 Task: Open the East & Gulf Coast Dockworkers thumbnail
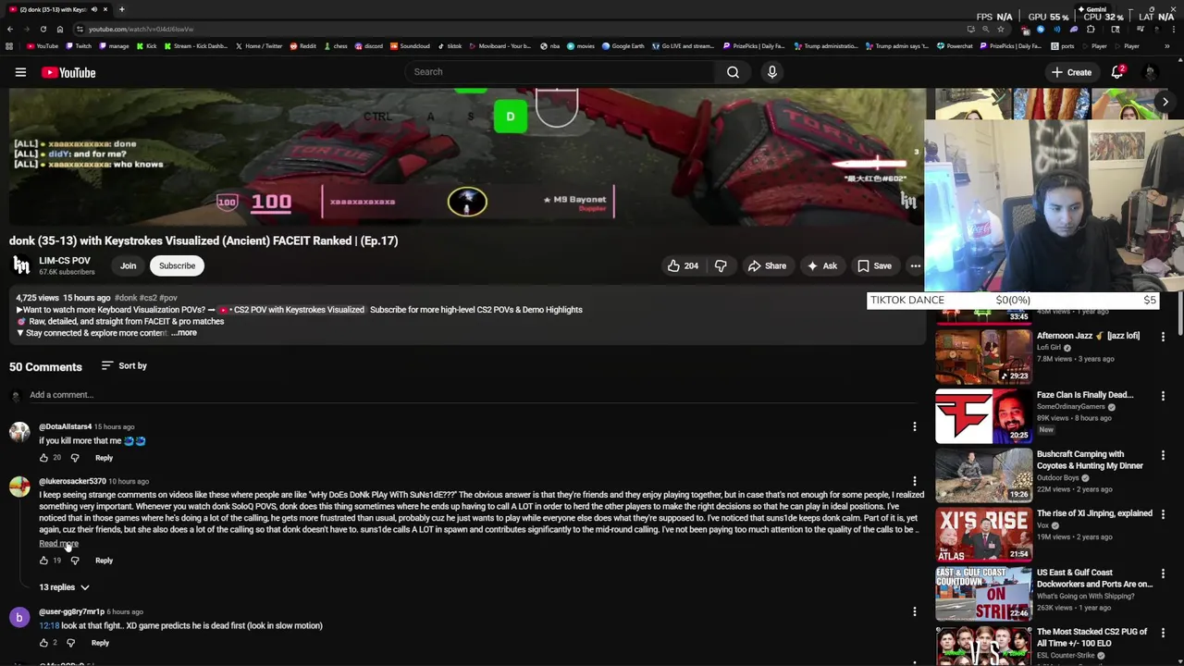pyautogui.click(x=982, y=594)
